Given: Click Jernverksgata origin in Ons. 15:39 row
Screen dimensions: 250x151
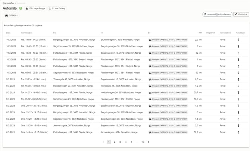Looking at the screenshot, I should tap(72, 126).
